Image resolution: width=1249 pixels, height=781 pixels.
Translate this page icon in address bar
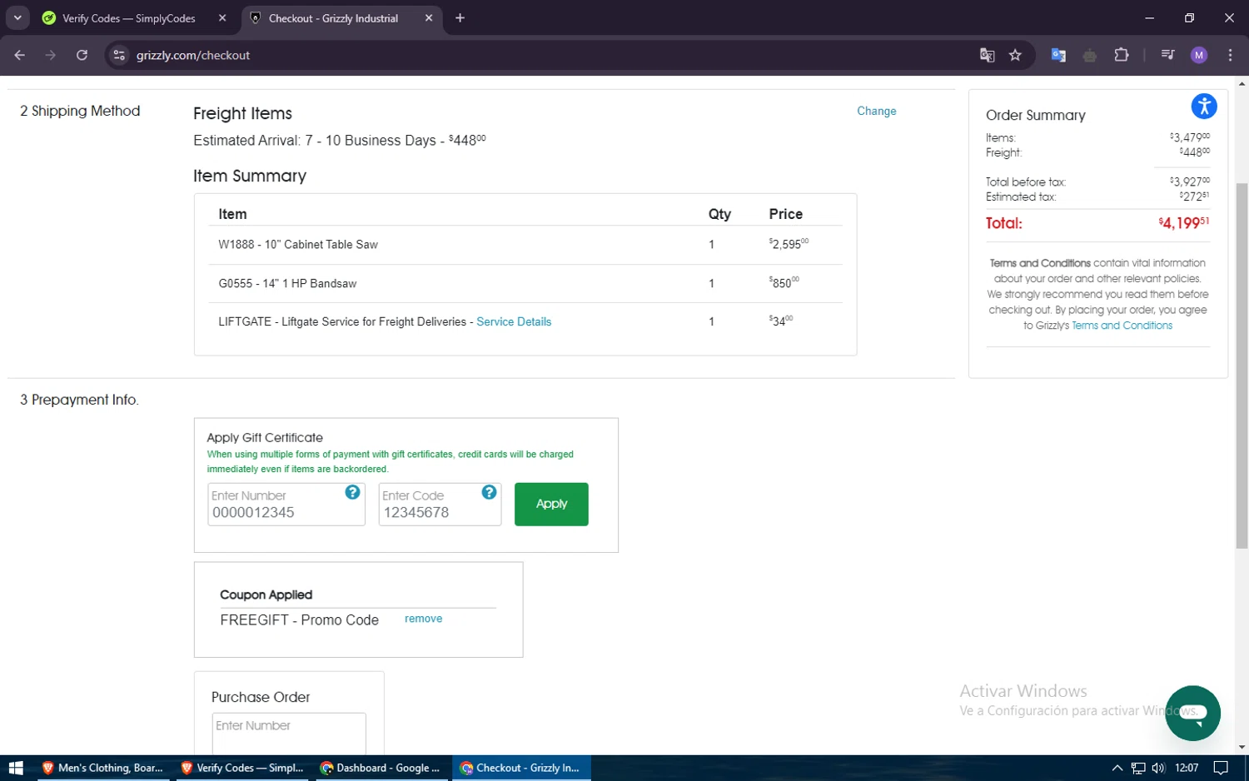pyautogui.click(x=987, y=55)
